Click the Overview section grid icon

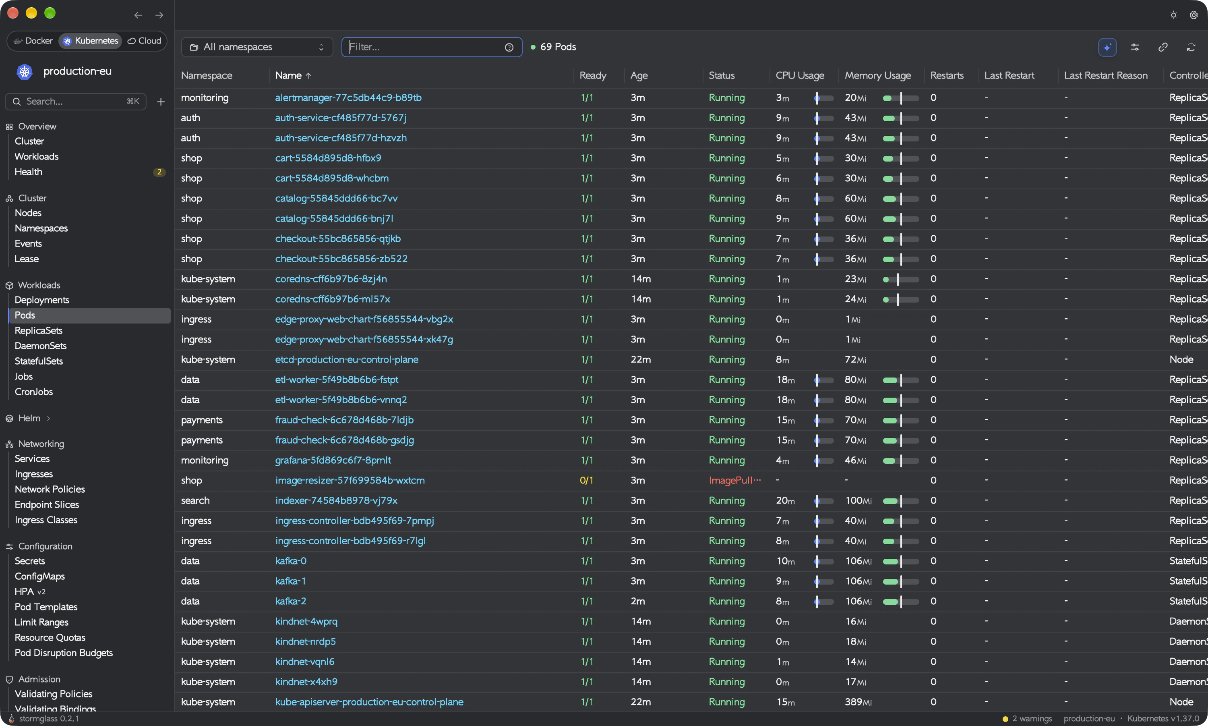pos(9,127)
